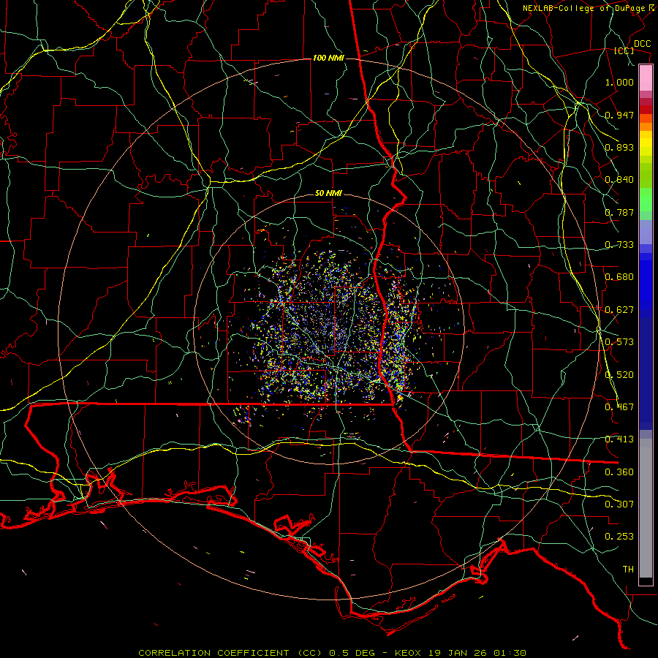The width and height of the screenshot is (658, 658).
Task: Click the 0.360 legend value
Action: pos(619,472)
